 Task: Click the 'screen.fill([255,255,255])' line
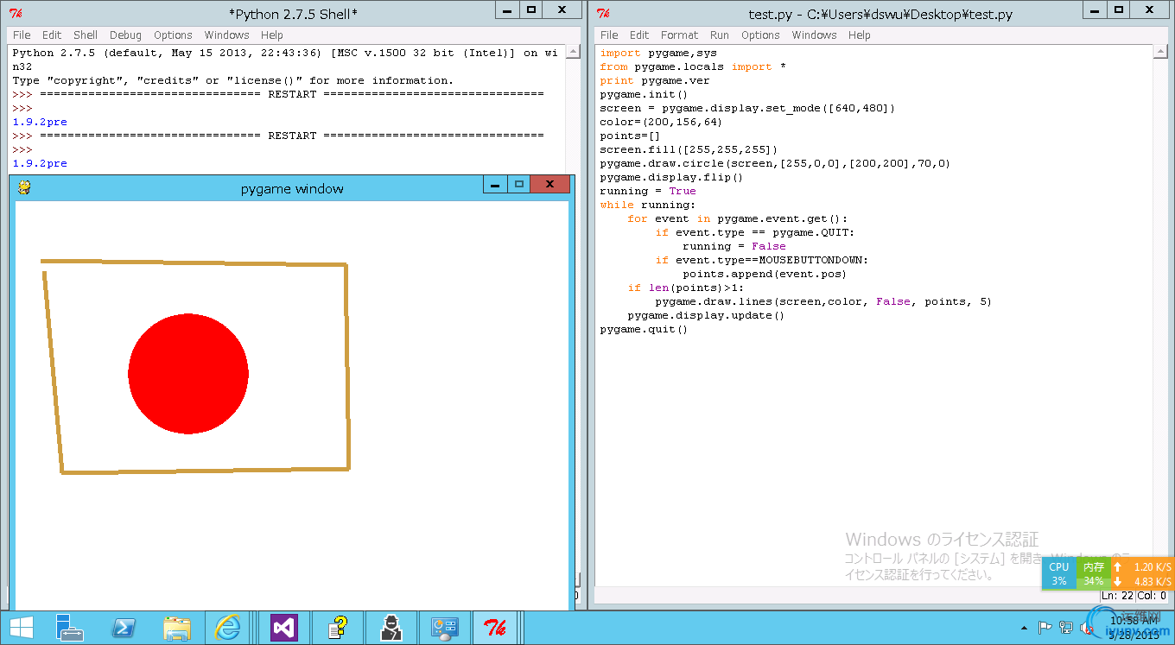coord(689,149)
